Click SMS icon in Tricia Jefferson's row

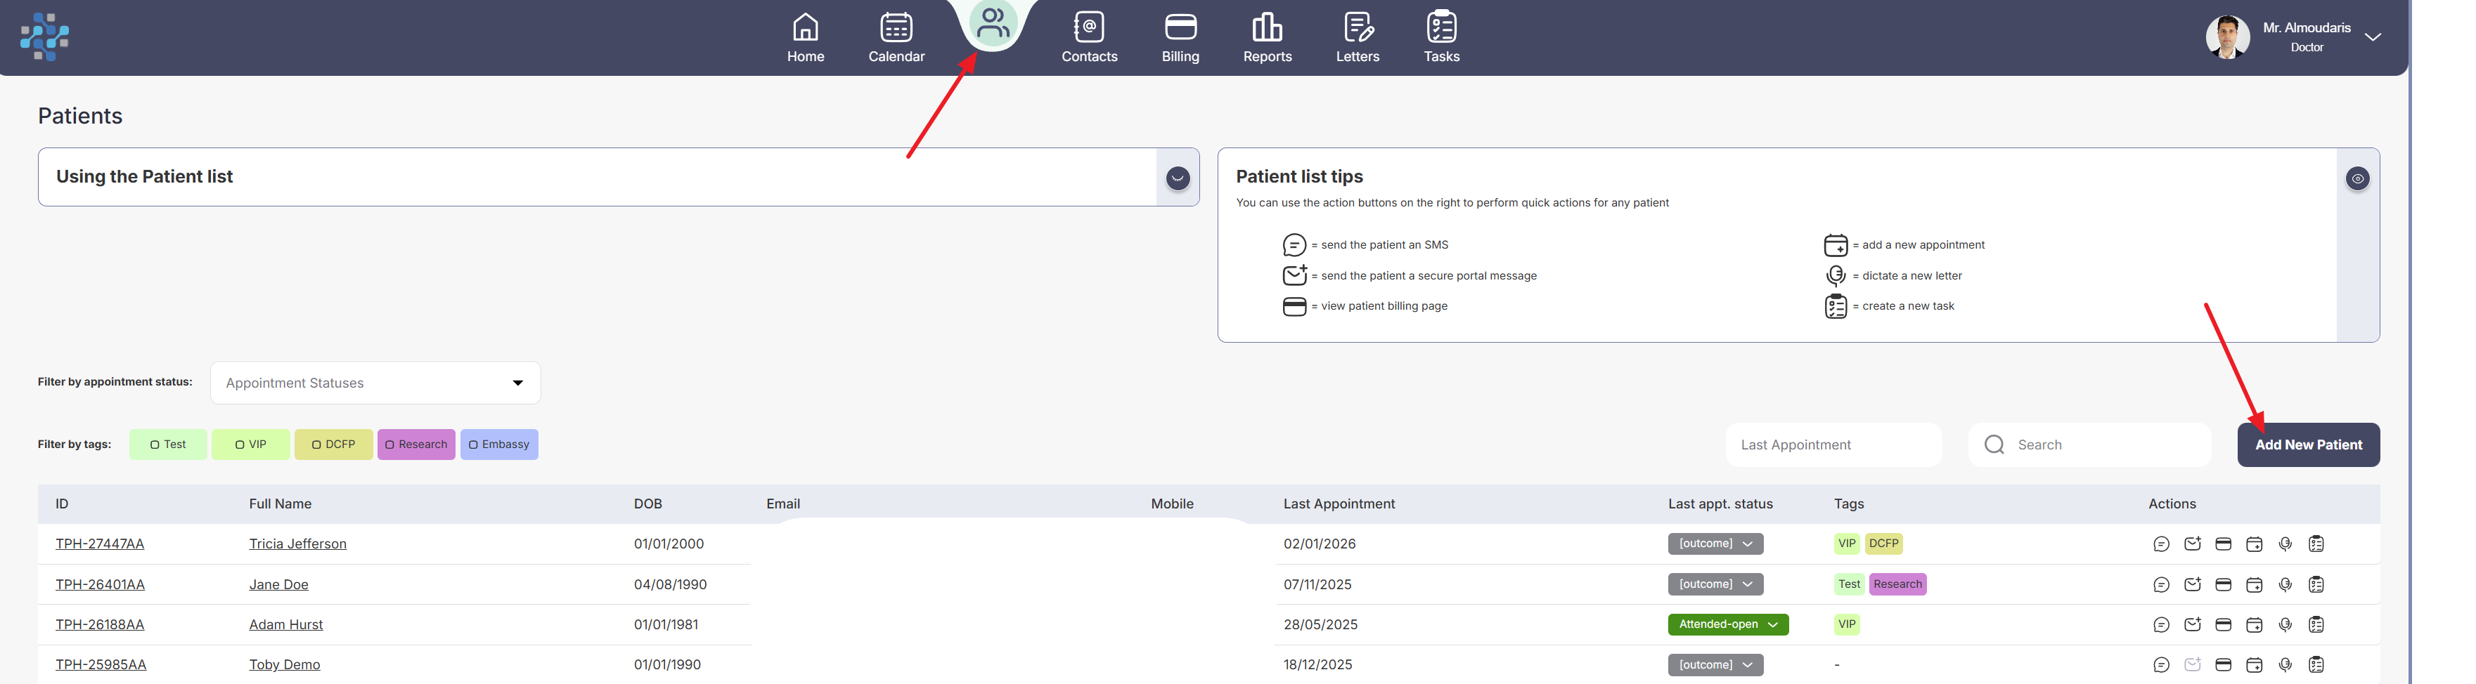2161,544
